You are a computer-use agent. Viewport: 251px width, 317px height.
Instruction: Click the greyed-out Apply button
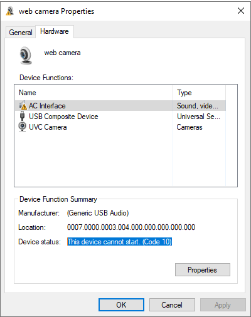(223, 305)
